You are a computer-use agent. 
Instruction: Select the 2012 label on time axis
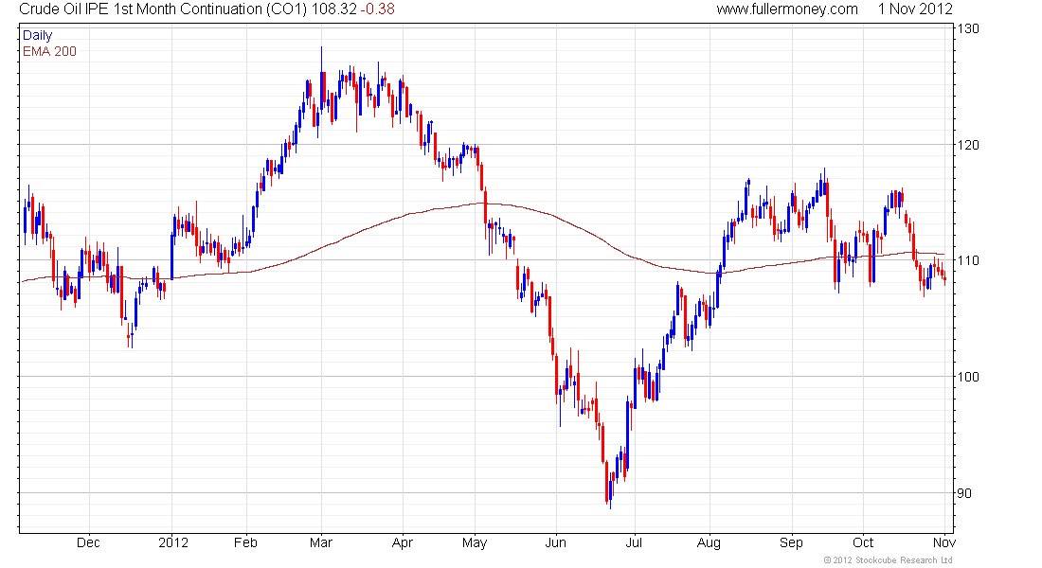tap(173, 543)
